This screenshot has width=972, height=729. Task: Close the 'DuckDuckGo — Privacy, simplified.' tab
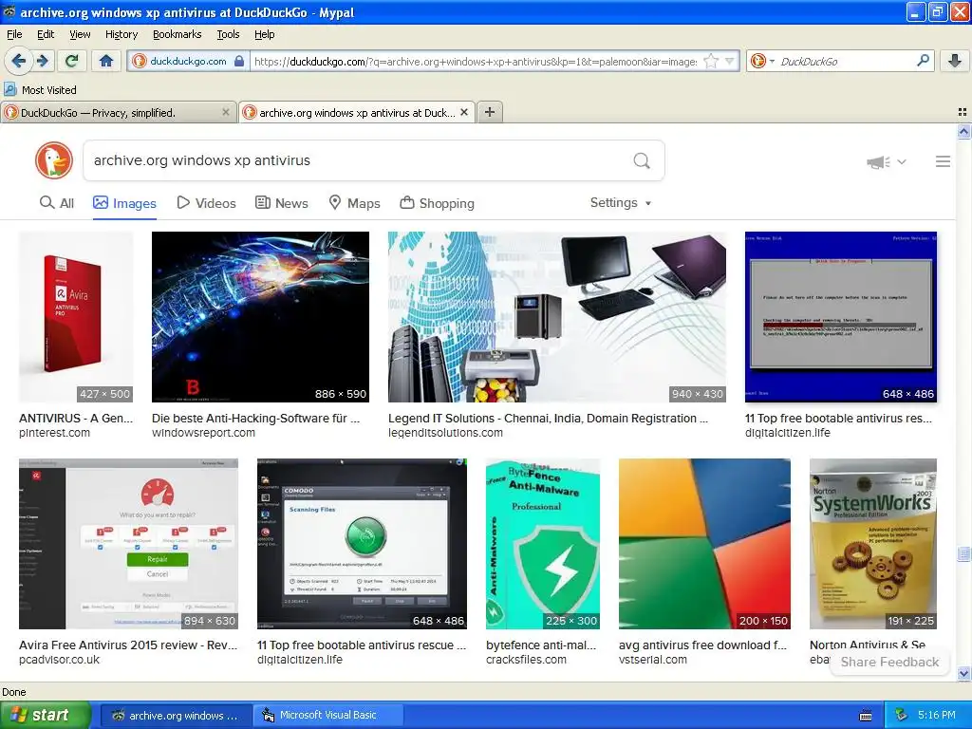[226, 112]
